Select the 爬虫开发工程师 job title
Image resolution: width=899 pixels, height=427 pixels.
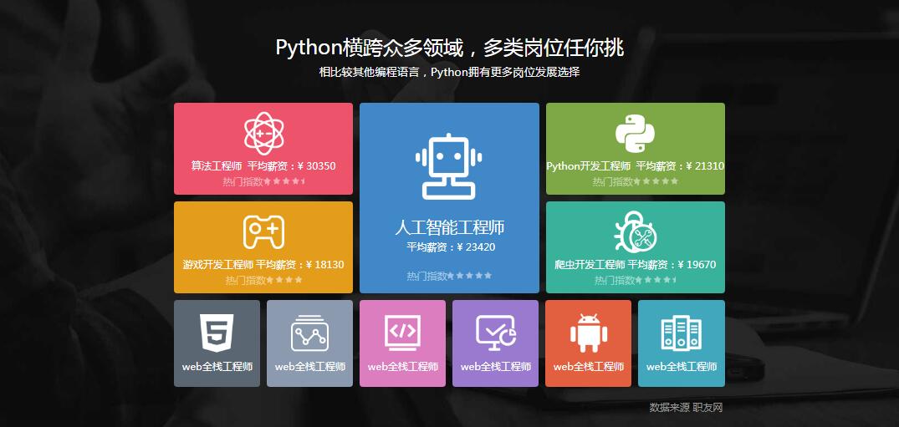click(x=590, y=265)
